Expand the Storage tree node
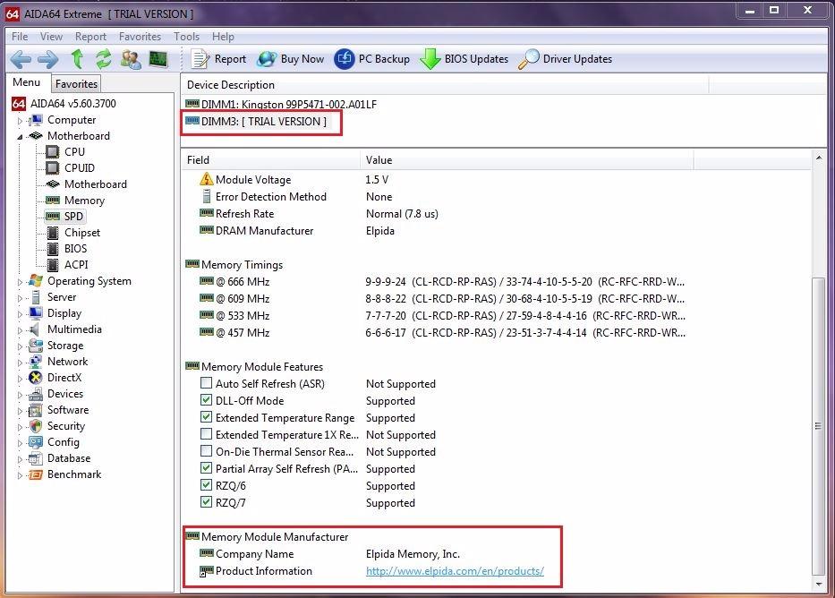This screenshot has height=598, width=835. coord(21,346)
